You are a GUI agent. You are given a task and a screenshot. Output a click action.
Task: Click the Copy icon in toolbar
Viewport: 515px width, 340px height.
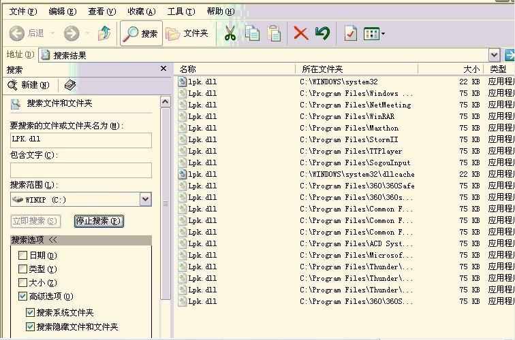pos(252,33)
